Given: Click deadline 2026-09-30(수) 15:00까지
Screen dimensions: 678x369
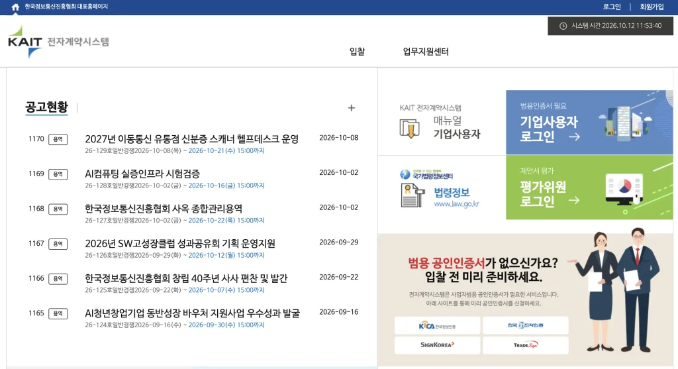Looking at the screenshot, I should 226,325.
